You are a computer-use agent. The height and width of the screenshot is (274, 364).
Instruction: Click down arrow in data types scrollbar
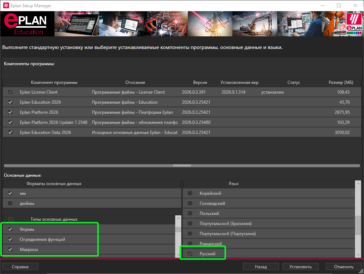[x=178, y=255]
